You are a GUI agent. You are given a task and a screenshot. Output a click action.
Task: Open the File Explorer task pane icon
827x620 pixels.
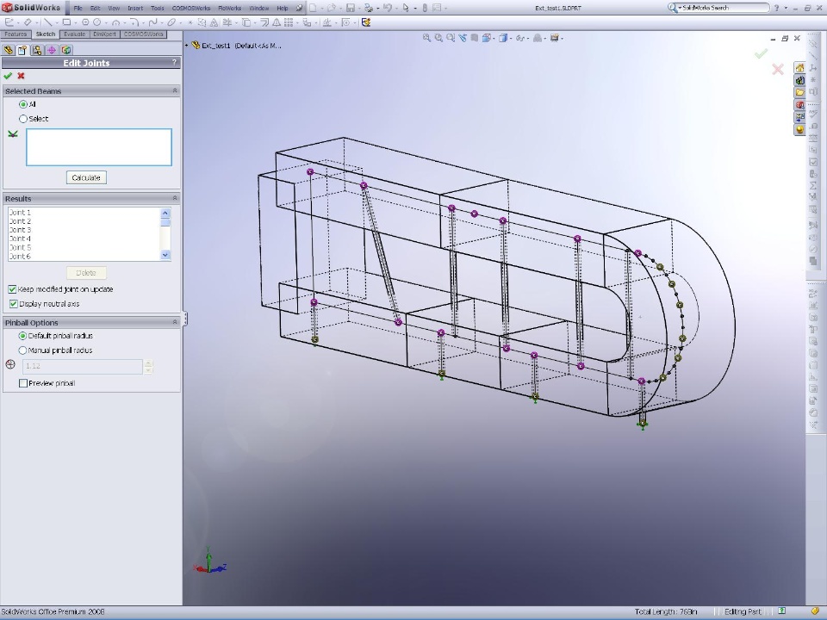[799, 93]
